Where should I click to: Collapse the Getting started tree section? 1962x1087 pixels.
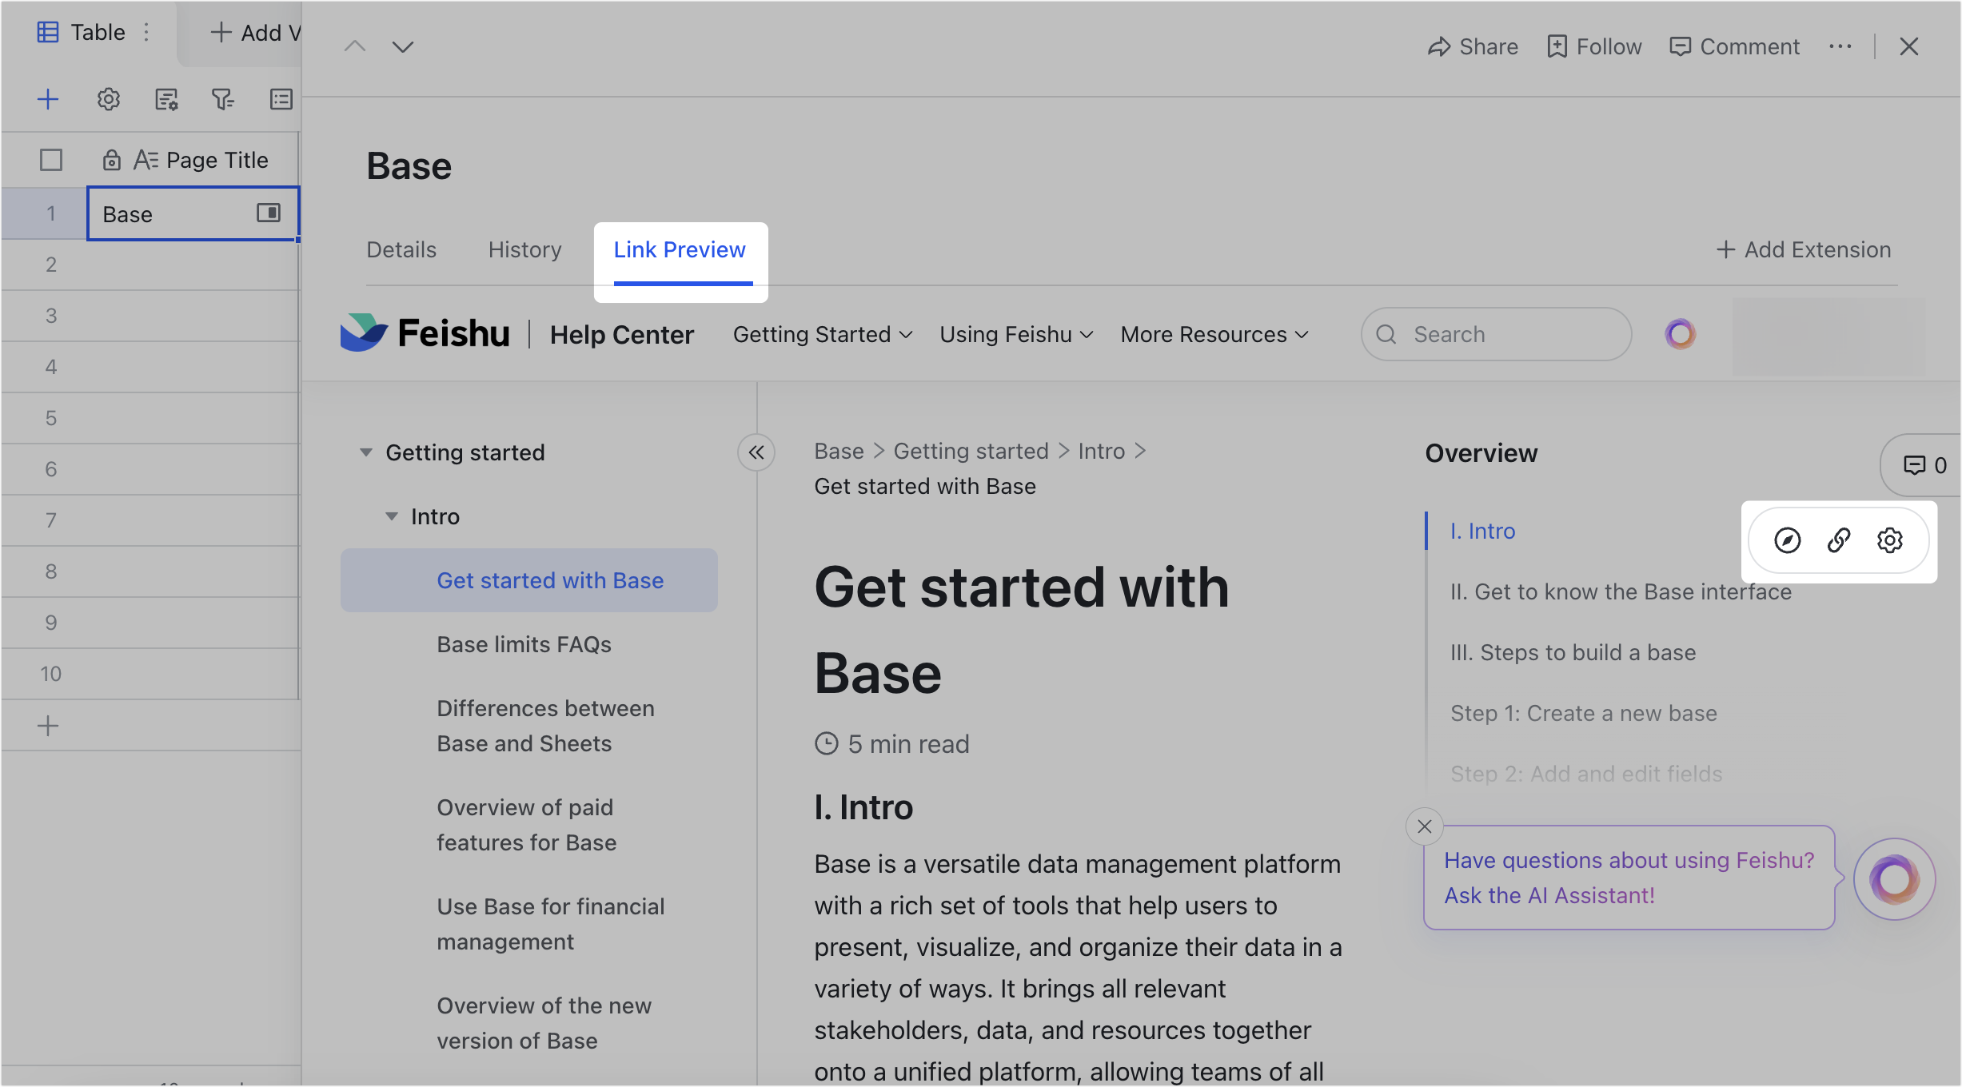366,452
